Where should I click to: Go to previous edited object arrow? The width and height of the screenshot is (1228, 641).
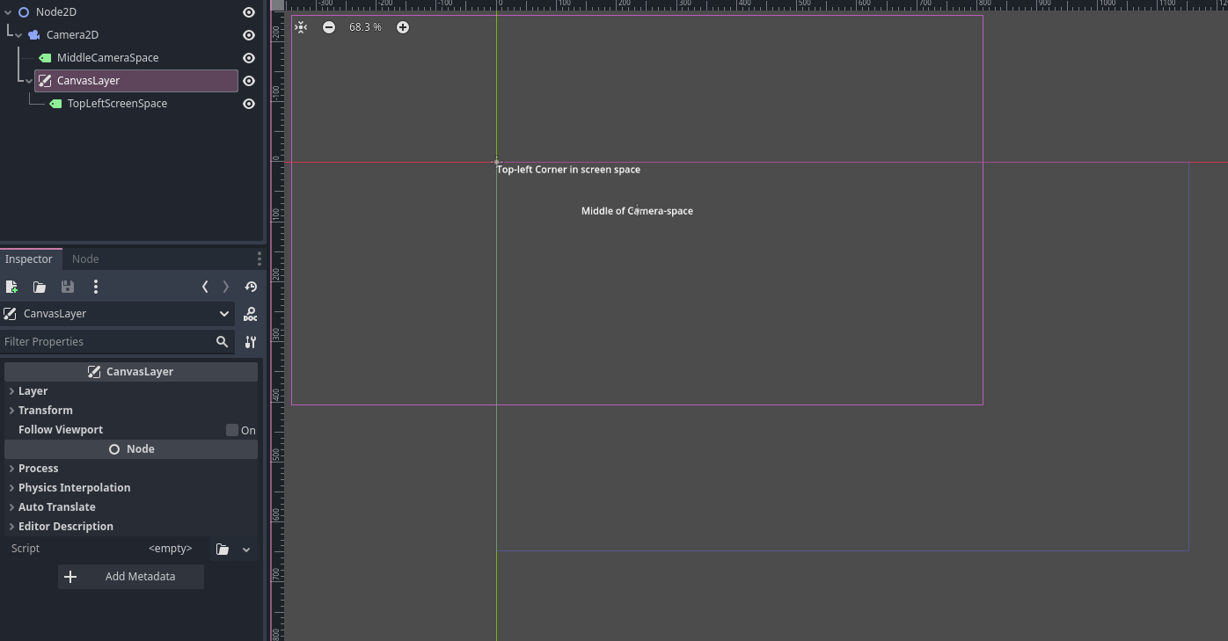205,287
